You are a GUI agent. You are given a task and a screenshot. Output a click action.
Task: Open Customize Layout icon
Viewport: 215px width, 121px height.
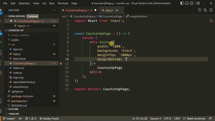pyautogui.click(x=198, y=3)
